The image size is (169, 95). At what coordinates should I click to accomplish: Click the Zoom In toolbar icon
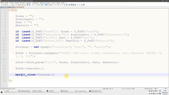(32, 5)
